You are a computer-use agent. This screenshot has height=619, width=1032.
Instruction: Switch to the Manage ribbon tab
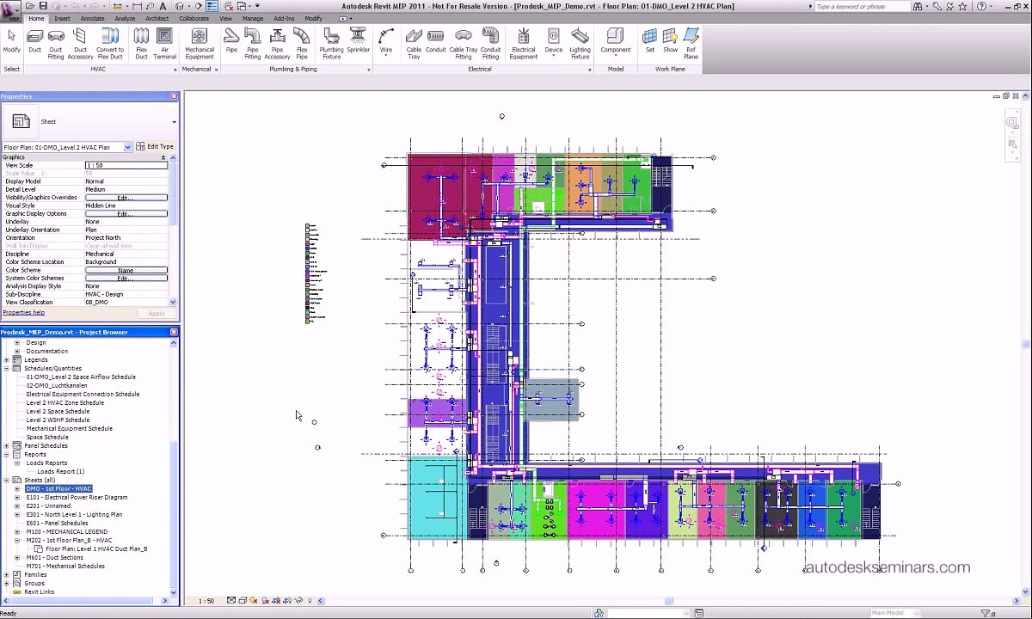coord(253,18)
